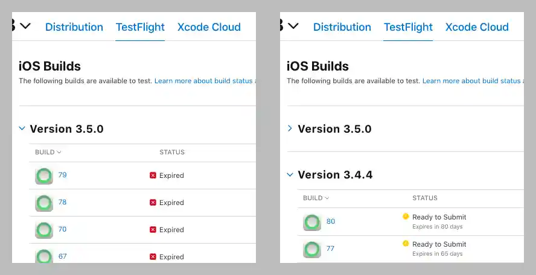The height and width of the screenshot is (275, 536).
Task: Click red expired status icon for build 67
Action: click(153, 256)
